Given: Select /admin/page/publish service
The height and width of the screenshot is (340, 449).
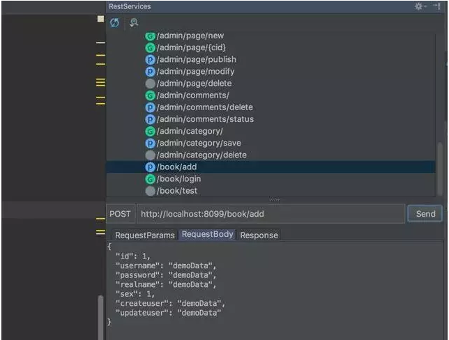Looking at the screenshot, I should (x=196, y=59).
